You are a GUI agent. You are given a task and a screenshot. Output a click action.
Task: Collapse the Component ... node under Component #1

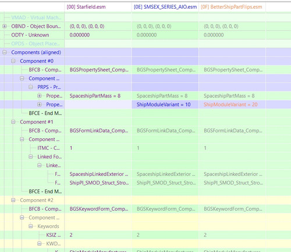(x=22, y=139)
